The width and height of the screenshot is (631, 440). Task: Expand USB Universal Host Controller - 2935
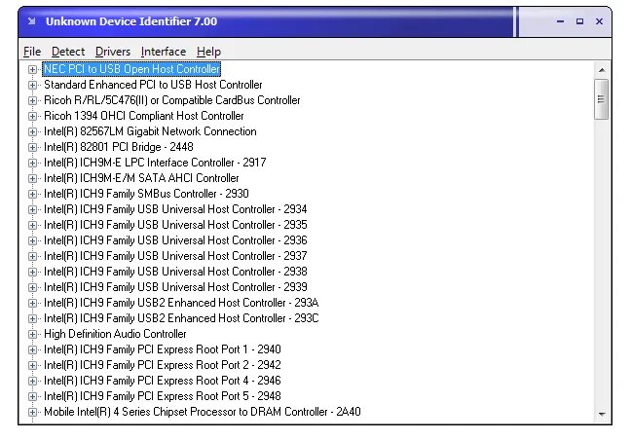coord(32,225)
